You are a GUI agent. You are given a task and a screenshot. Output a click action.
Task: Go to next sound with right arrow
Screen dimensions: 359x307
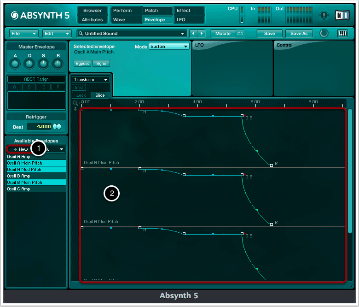point(202,34)
